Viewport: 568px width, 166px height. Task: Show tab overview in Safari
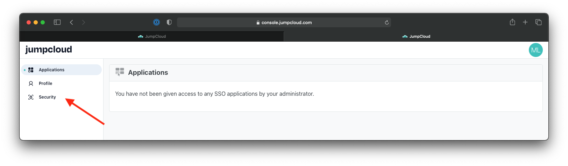click(x=538, y=22)
